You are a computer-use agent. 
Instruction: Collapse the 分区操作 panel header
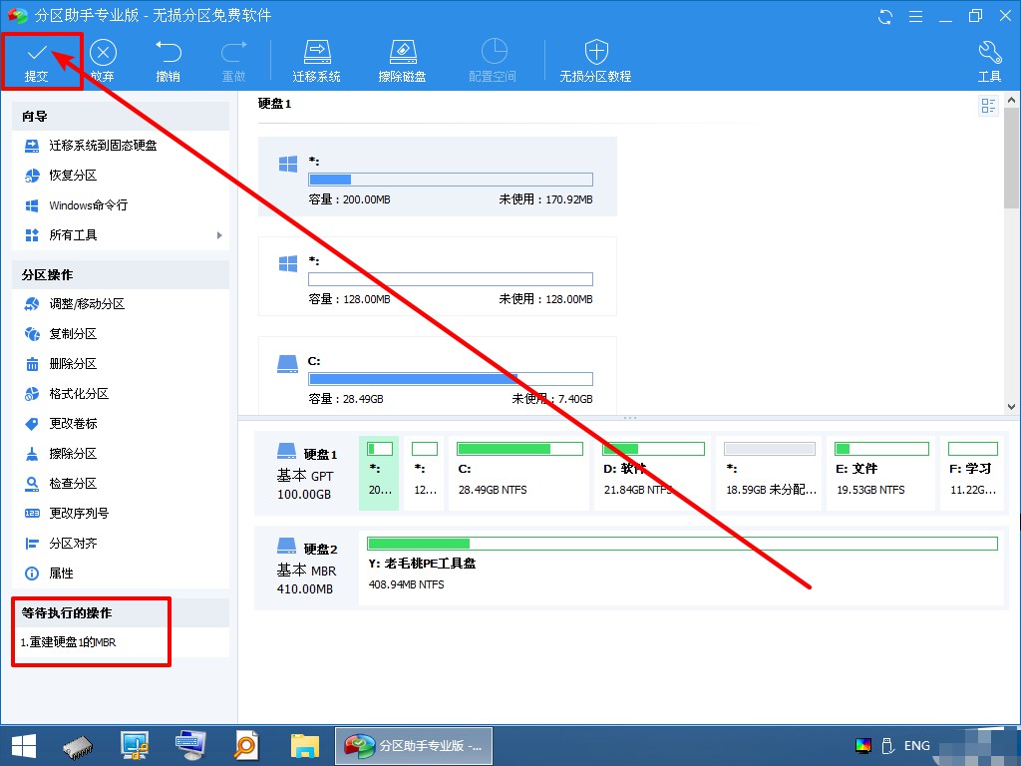click(121, 275)
